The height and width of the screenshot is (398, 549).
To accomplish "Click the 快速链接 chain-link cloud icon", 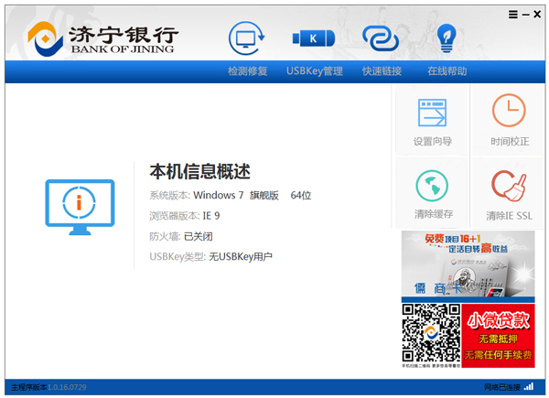I will [x=380, y=38].
